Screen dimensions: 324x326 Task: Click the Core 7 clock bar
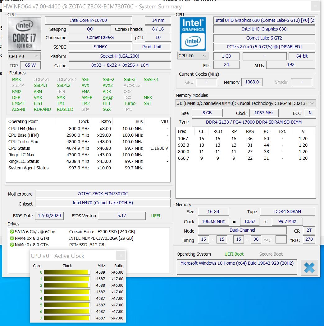(67, 318)
